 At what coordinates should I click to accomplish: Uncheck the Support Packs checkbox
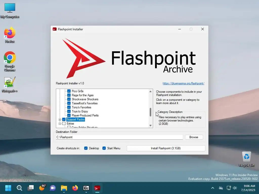(64, 119)
